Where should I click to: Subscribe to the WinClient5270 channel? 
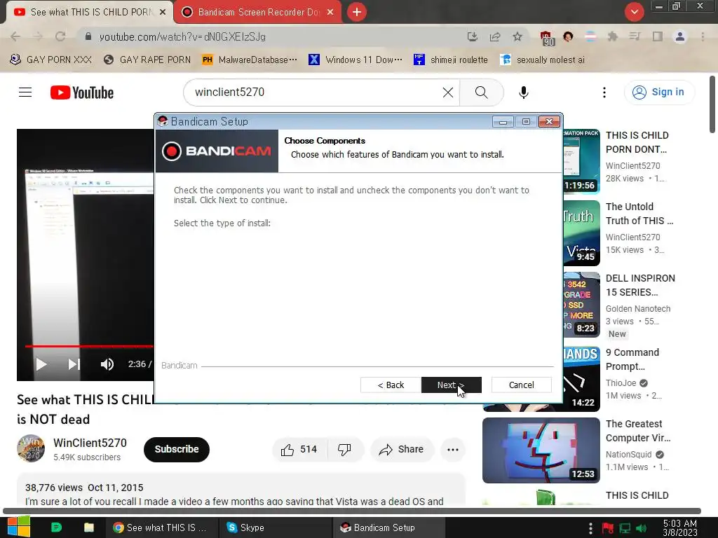tap(176, 450)
